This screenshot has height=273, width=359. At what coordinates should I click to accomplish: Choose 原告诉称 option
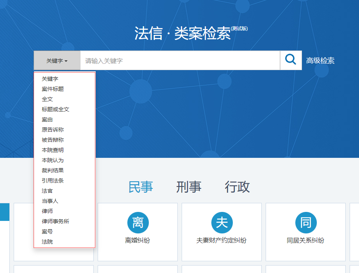(x=53, y=130)
